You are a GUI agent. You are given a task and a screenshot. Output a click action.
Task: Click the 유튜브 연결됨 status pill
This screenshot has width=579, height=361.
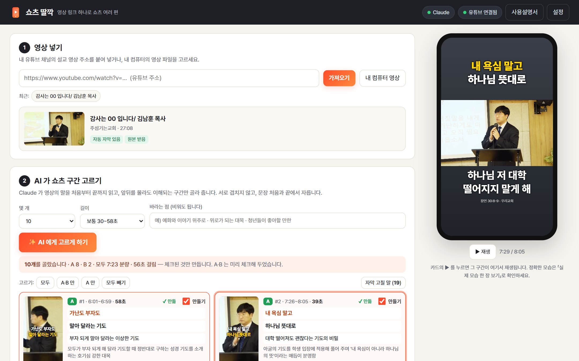[480, 12]
